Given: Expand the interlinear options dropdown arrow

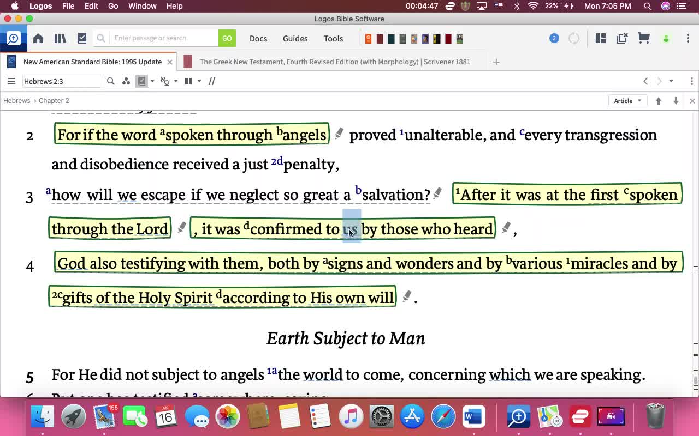Looking at the screenshot, I should pyautogui.click(x=152, y=81).
